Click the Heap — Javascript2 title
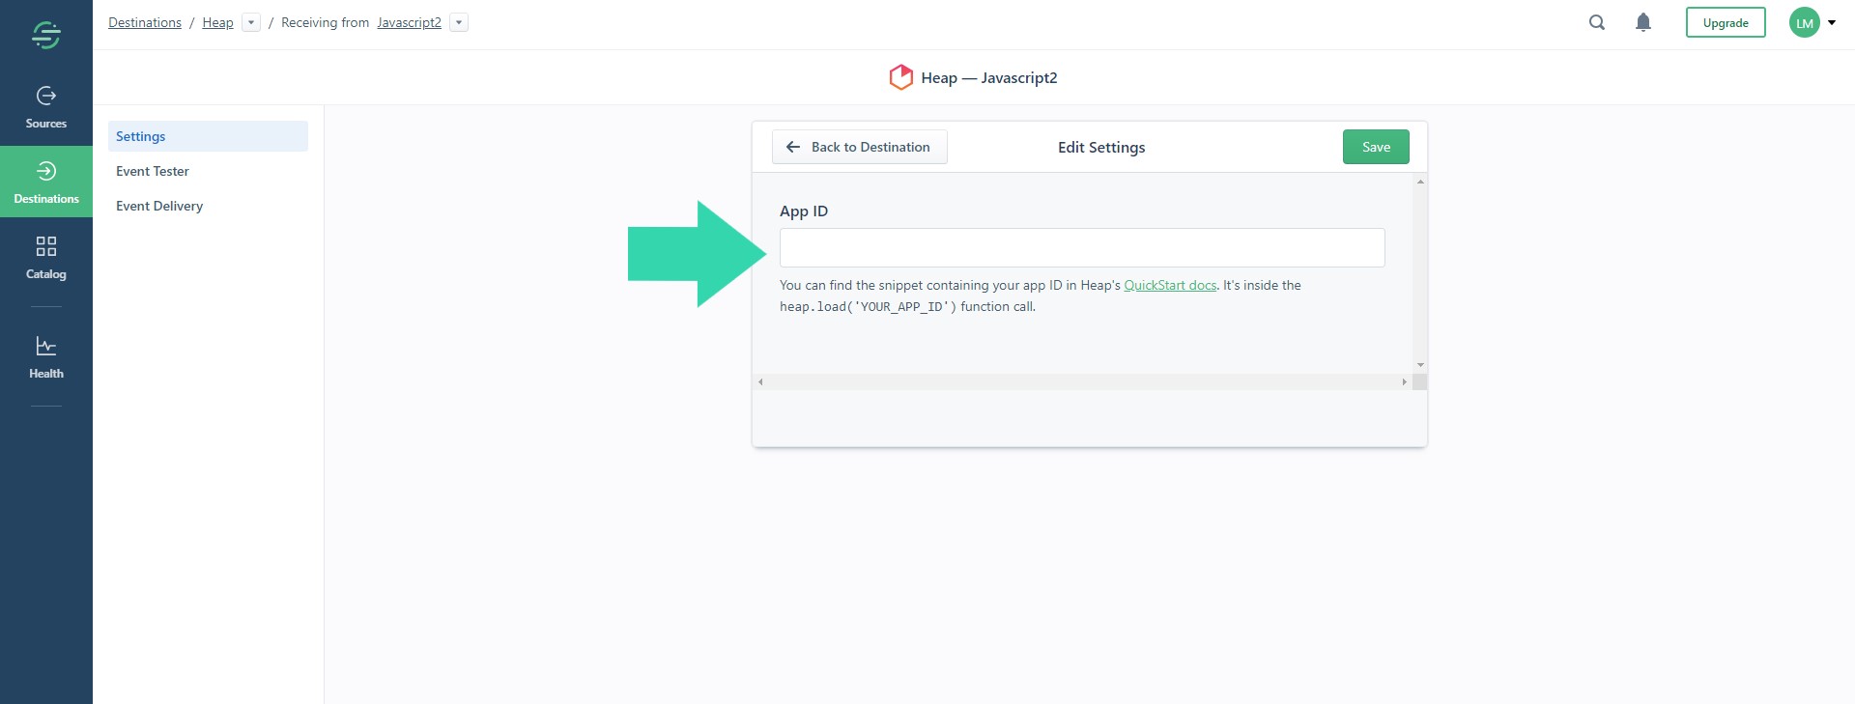Viewport: 1855px width, 704px height. [988, 77]
